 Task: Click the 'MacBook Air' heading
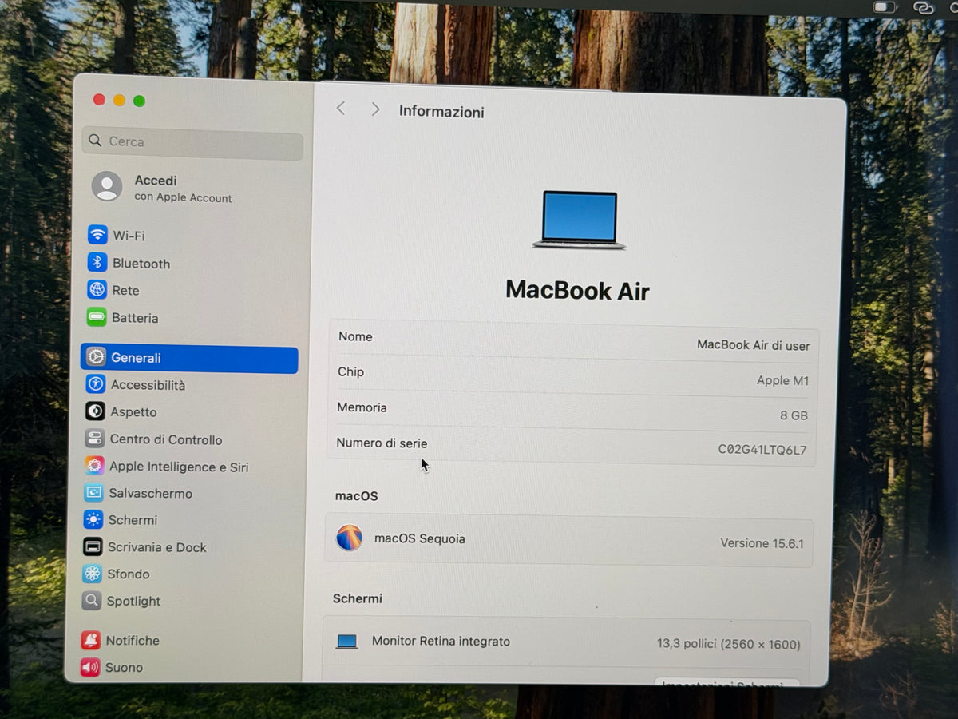click(577, 290)
